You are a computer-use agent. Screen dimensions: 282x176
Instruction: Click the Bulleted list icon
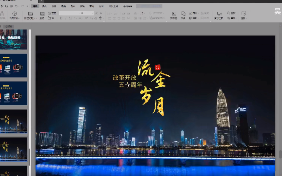click(x=109, y=13)
